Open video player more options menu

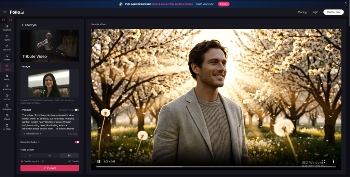333,161
